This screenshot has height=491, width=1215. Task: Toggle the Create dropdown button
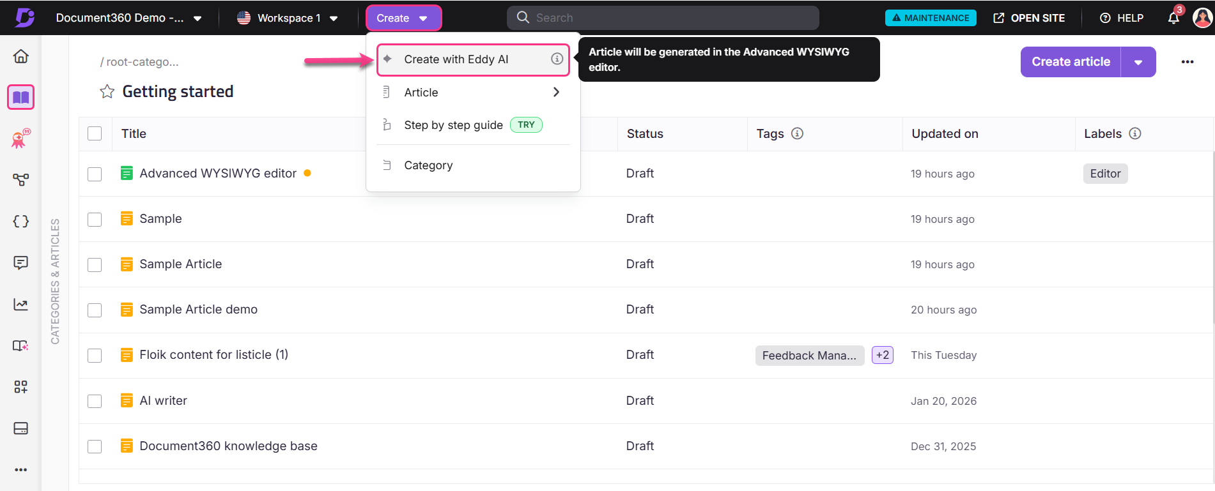[x=403, y=18]
